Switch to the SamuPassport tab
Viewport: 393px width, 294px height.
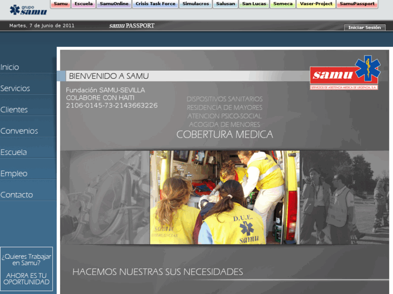coord(357,4)
